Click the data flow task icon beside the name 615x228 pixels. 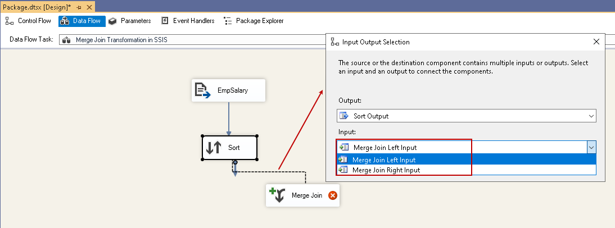(66, 40)
